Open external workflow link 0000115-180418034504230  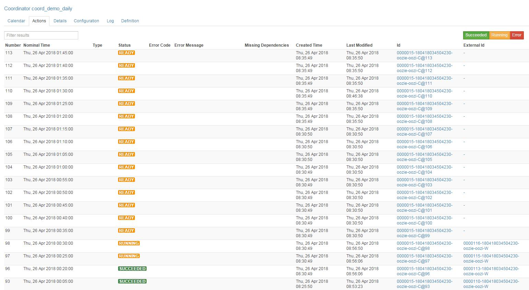point(491,259)
